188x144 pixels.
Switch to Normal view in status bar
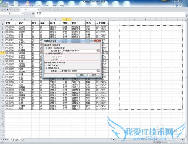pos(154,142)
